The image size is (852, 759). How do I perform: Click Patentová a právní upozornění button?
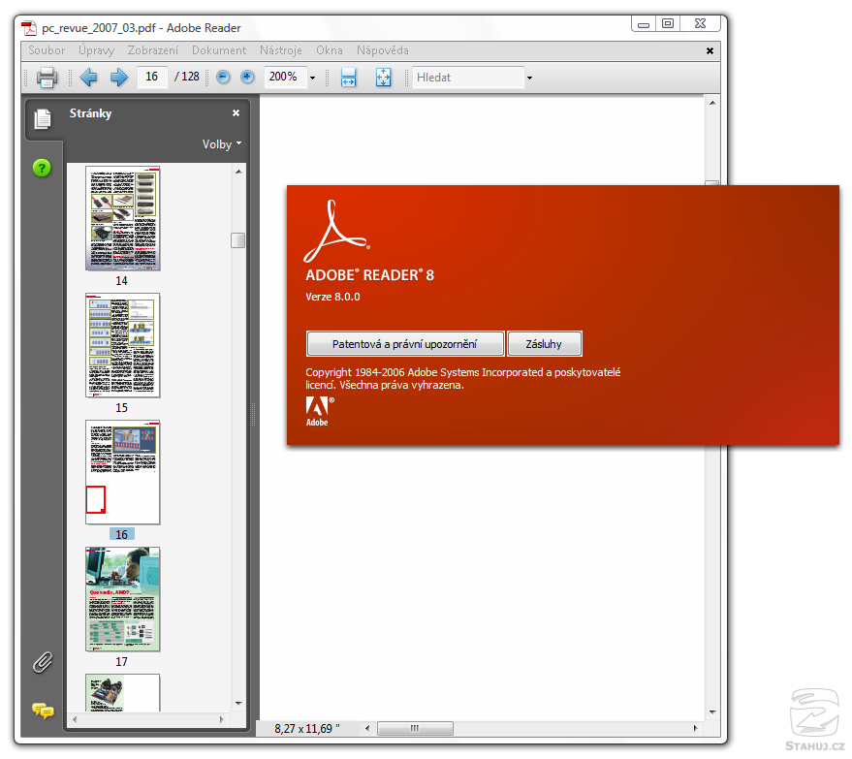[405, 344]
